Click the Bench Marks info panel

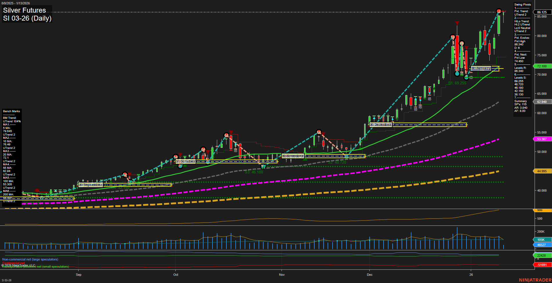pos(12,111)
